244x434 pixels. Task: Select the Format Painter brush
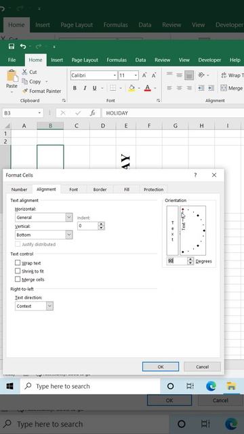pyautogui.click(x=25, y=91)
